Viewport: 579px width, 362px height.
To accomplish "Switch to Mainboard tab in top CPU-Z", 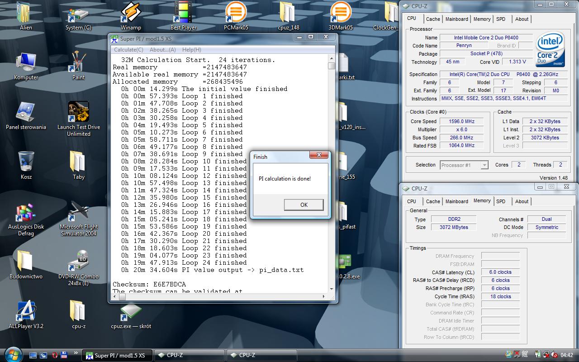I will 457,19.
